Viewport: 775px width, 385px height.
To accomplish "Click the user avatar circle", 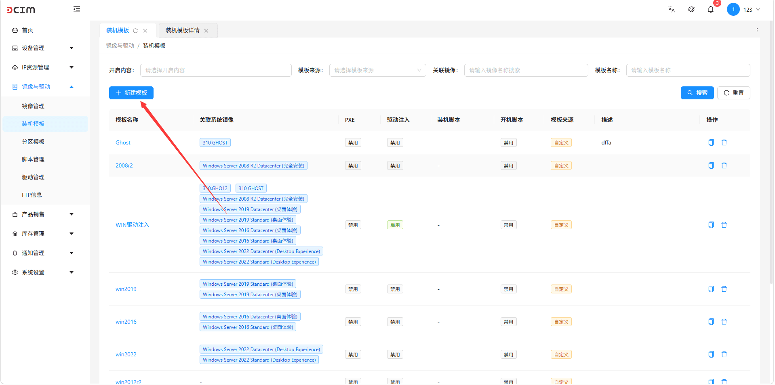I will tap(733, 9).
